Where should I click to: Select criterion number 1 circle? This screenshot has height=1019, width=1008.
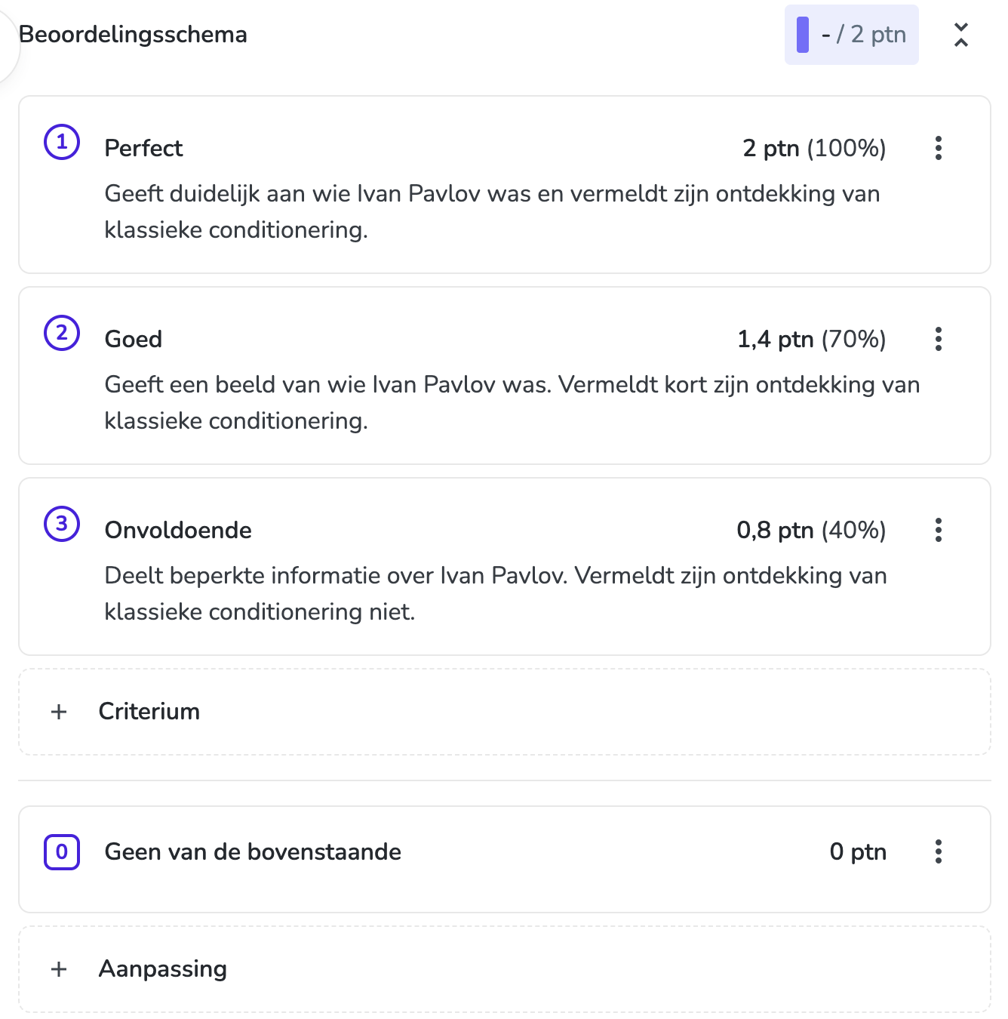62,142
